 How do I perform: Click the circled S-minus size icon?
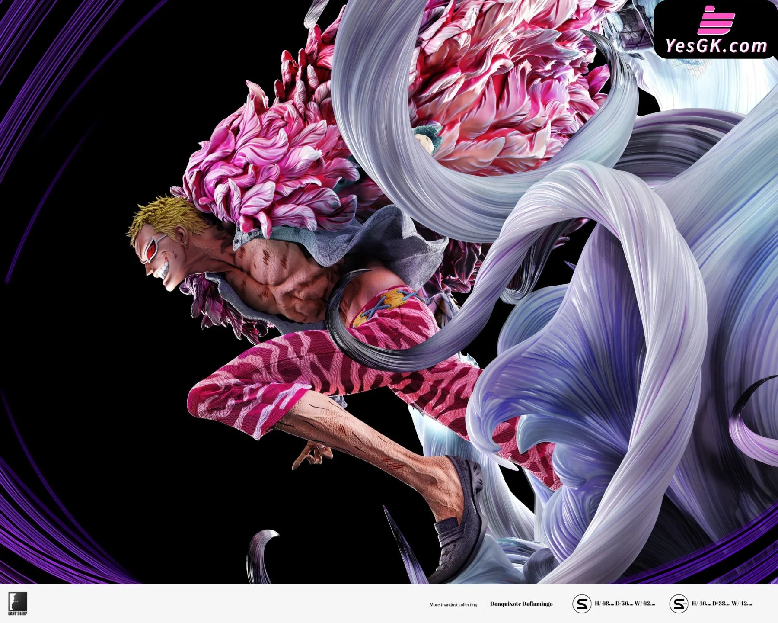coord(679,604)
